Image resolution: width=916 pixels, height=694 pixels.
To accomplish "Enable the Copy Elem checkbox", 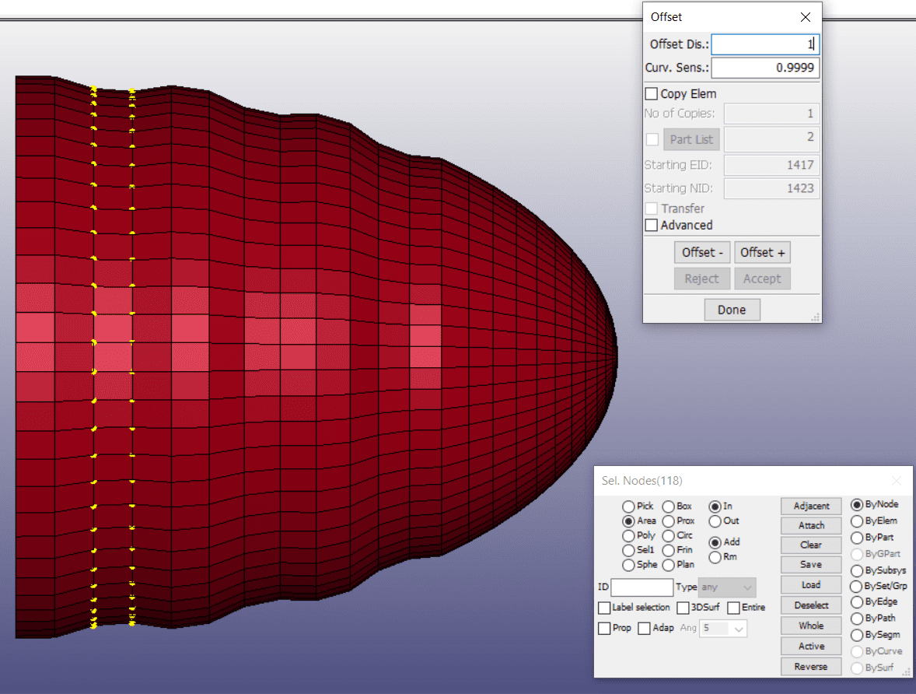I will [652, 94].
